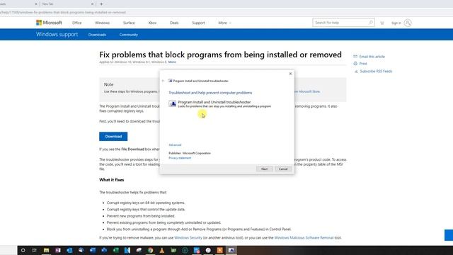The width and height of the screenshot is (453, 255).
Task: Go to Community in Windows support bar
Action: tap(129, 35)
